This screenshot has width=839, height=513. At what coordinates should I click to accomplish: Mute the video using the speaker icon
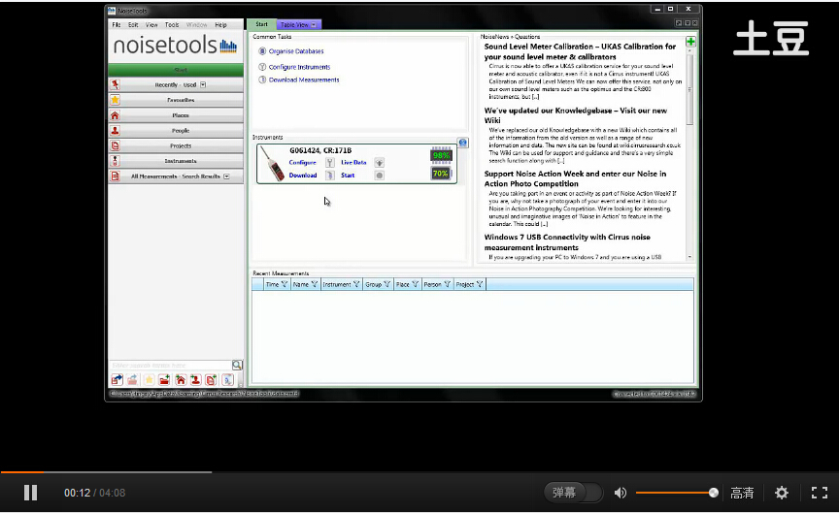(x=621, y=493)
